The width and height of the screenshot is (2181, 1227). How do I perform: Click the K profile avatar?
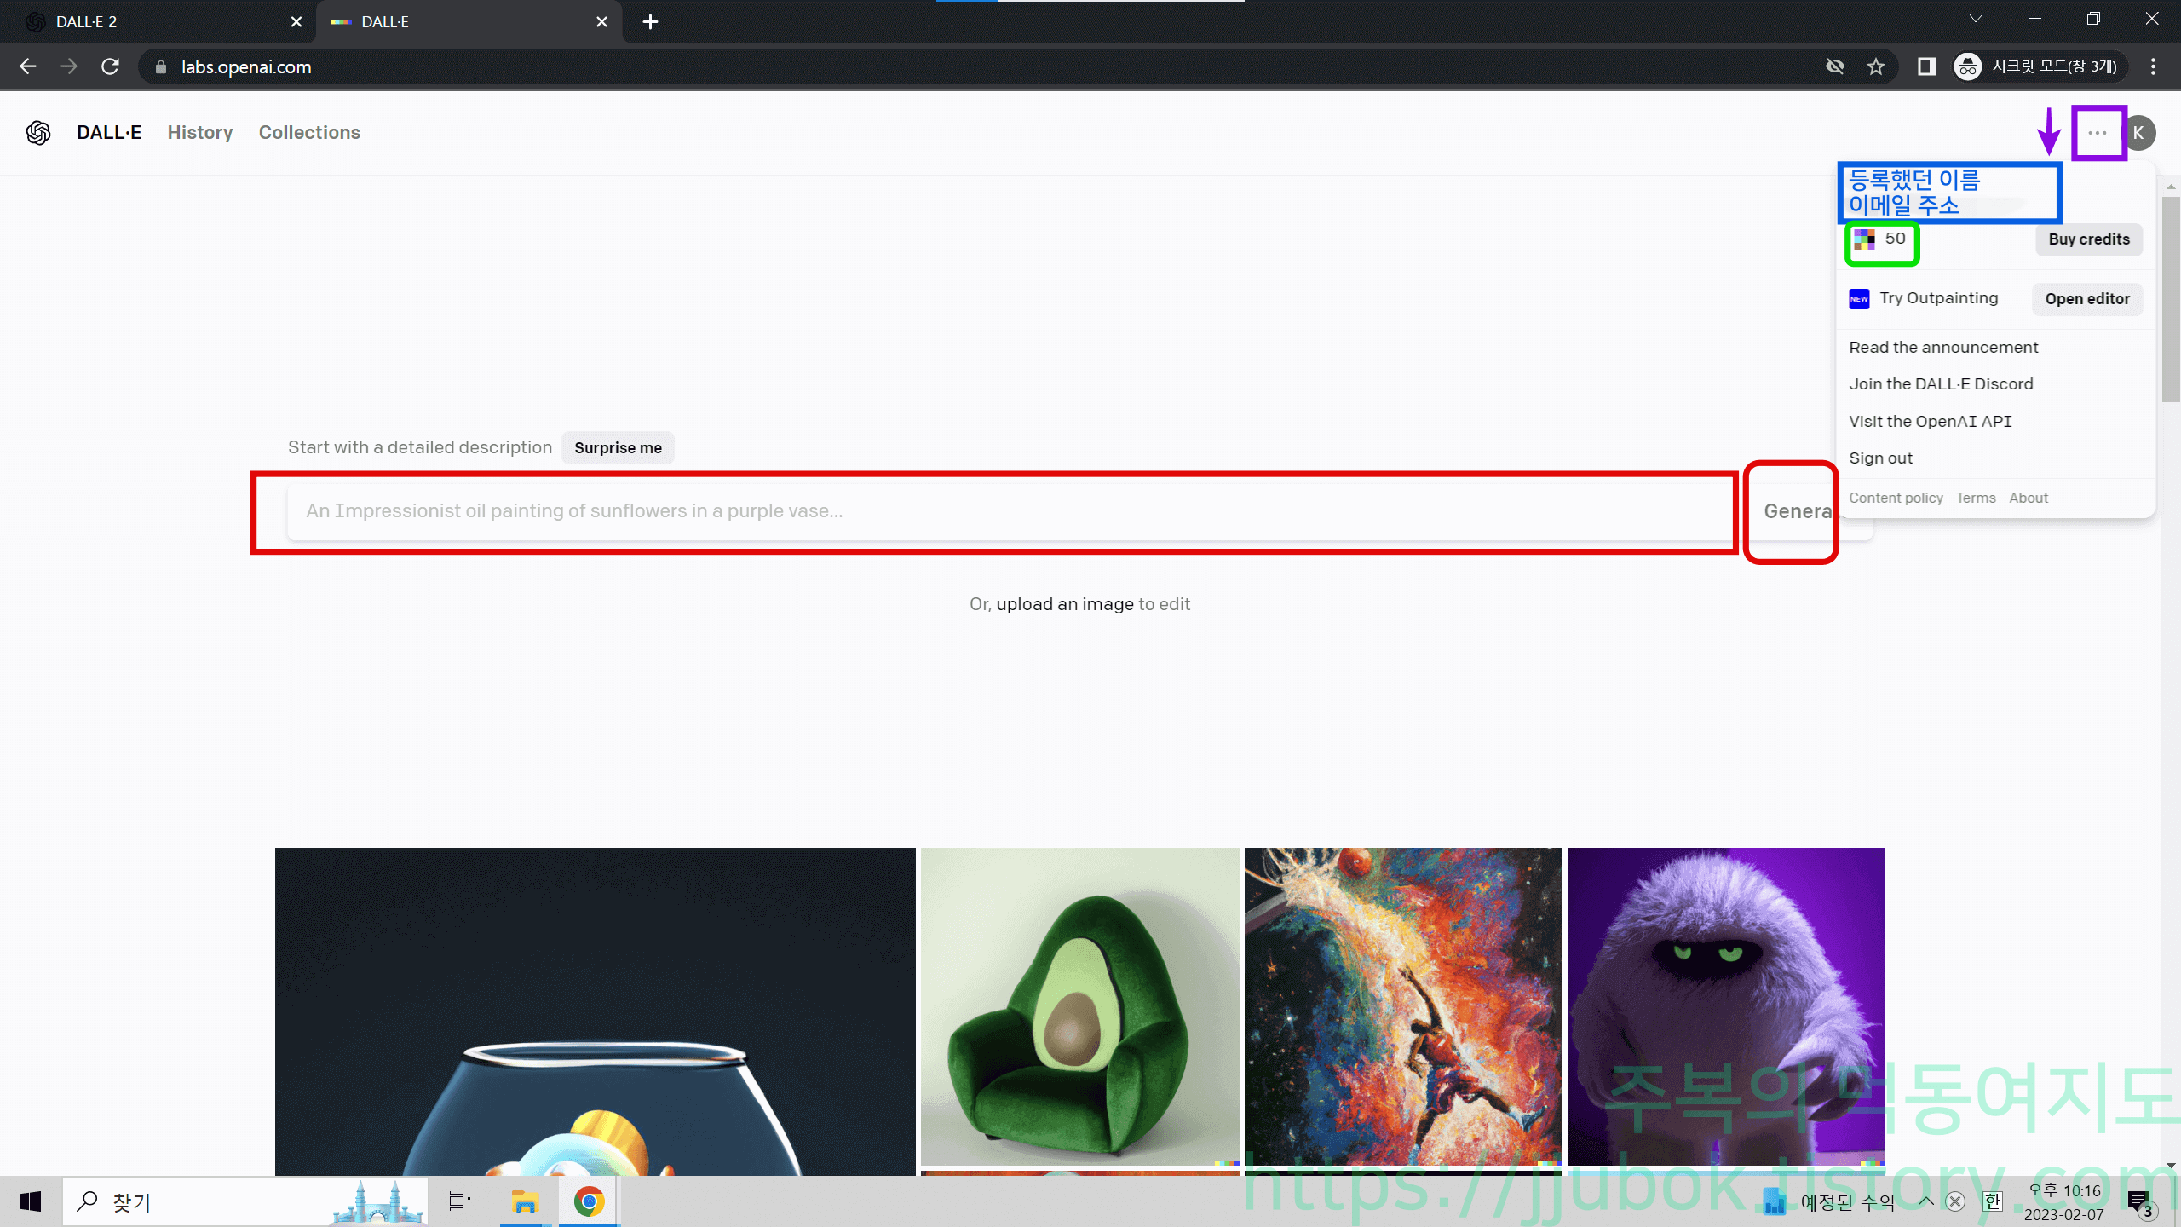pos(2139,133)
